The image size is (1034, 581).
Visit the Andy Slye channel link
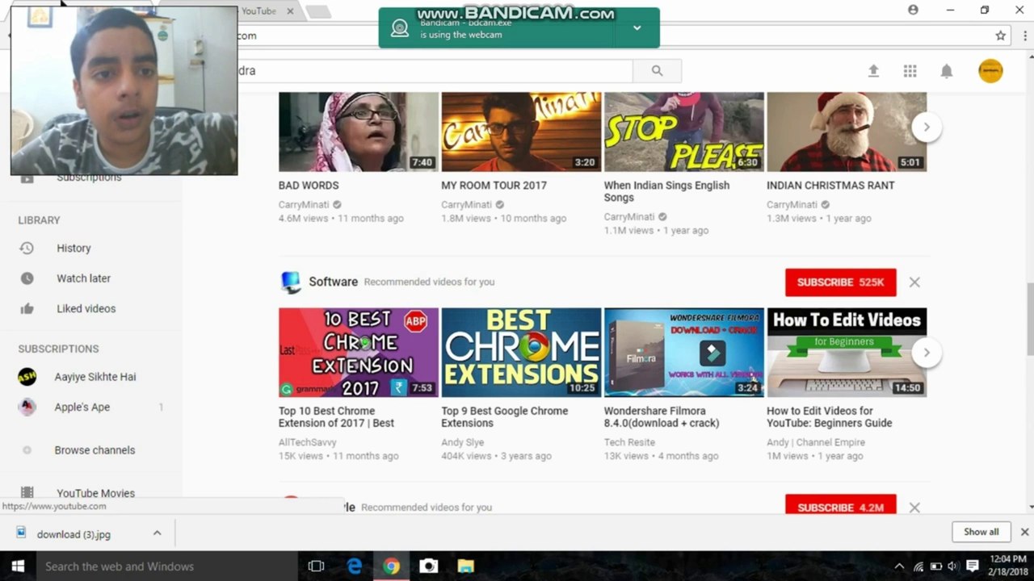(x=464, y=442)
